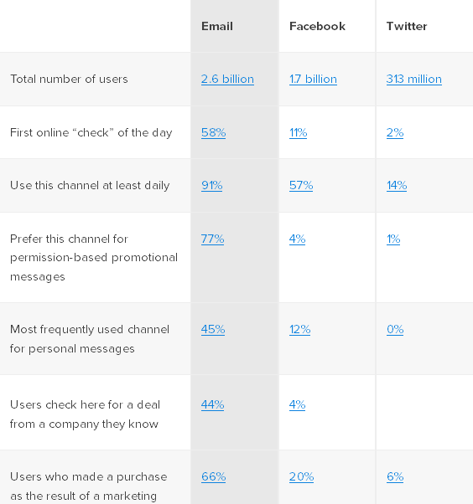Follow the 6% Twitter purchase link
This screenshot has width=473, height=504.
coord(395,476)
